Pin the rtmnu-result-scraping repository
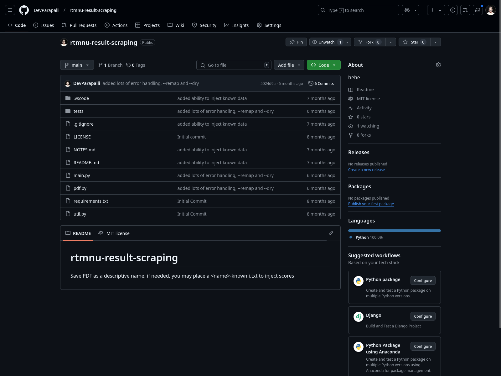 pyautogui.click(x=296, y=42)
